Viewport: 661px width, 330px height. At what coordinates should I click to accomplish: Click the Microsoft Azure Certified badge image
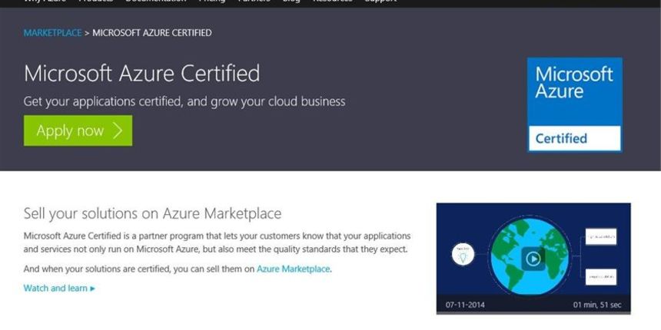click(575, 104)
